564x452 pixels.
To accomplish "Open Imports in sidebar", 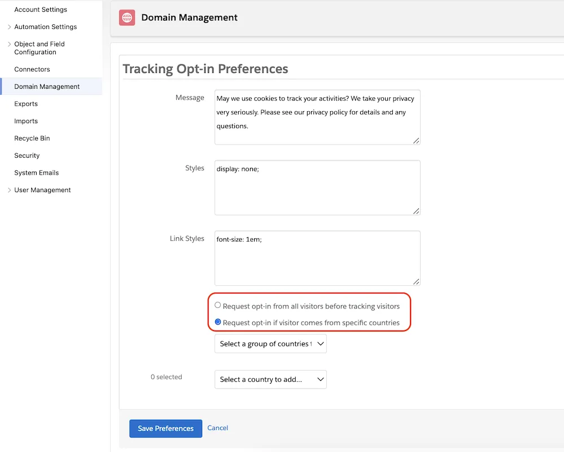I will tap(26, 121).
